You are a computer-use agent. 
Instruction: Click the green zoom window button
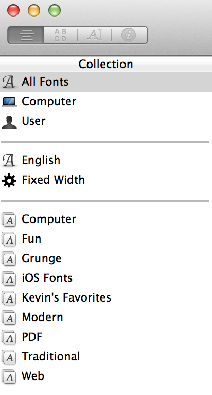55,10
